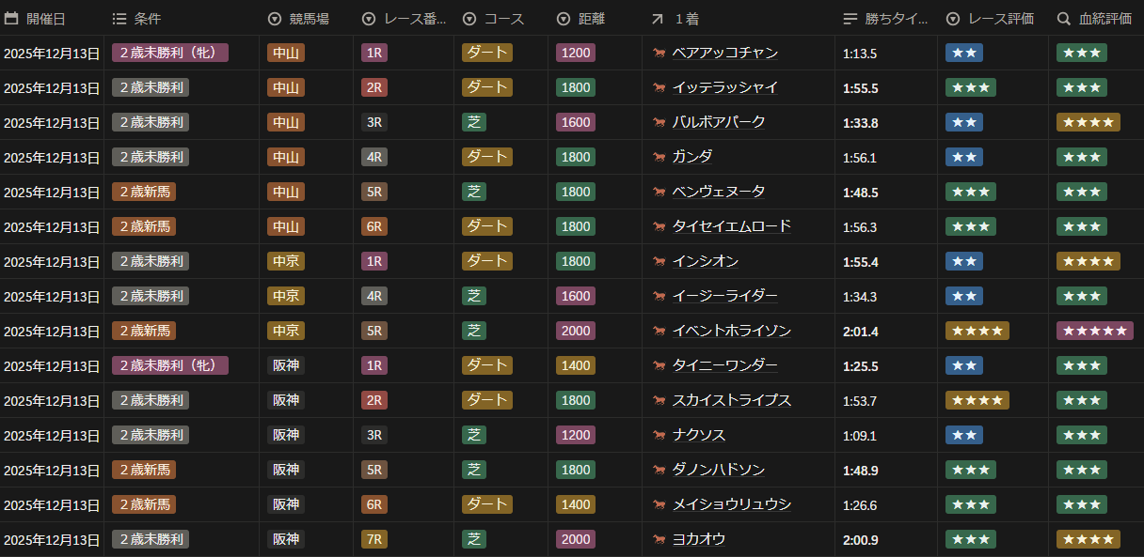Click the horse icon beside ベアアッコチャン

[659, 54]
